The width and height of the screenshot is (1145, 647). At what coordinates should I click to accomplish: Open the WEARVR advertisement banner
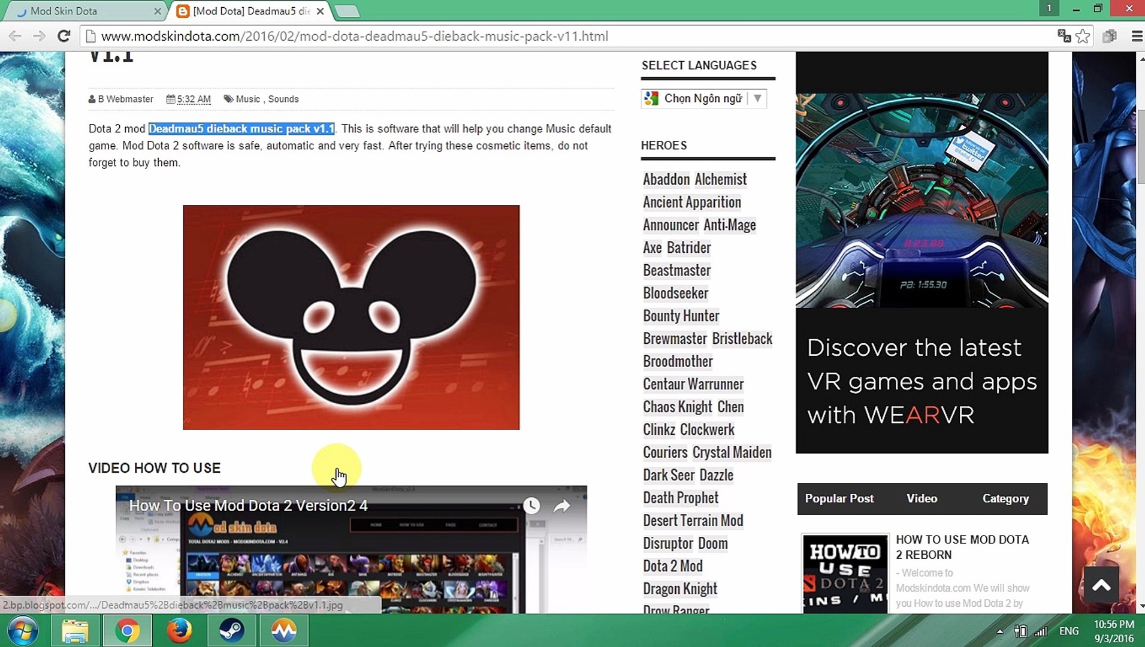click(x=922, y=252)
